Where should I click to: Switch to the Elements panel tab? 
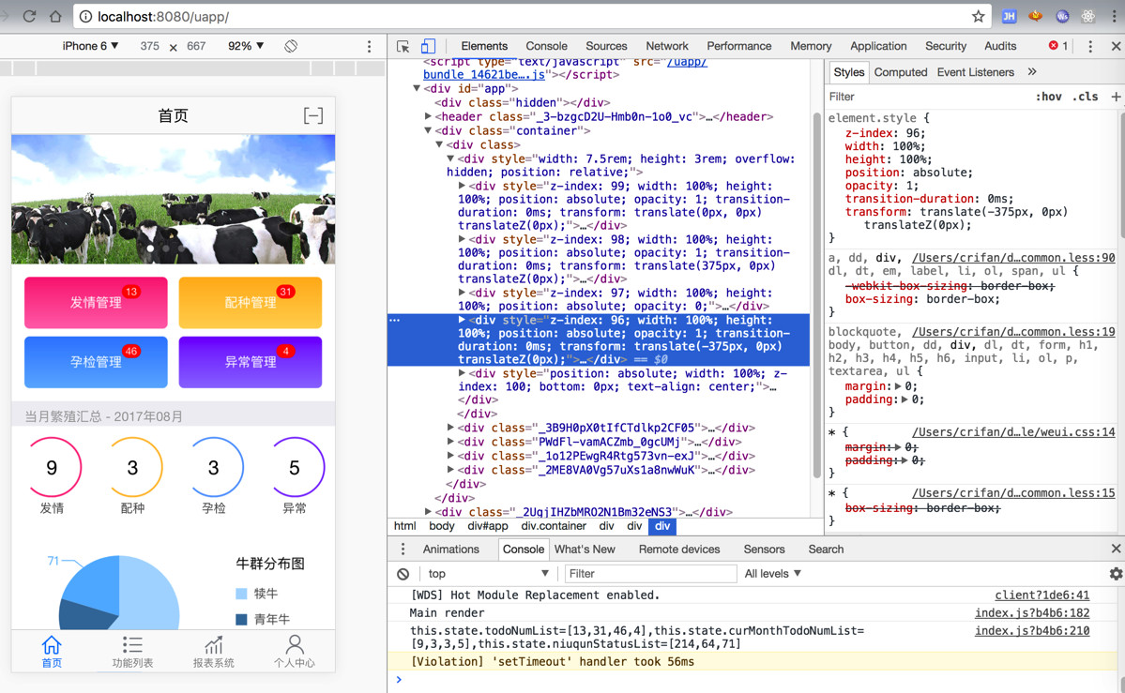click(484, 46)
